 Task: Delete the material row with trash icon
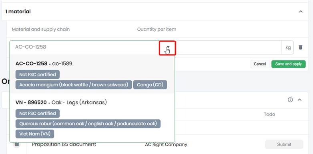click(x=300, y=47)
